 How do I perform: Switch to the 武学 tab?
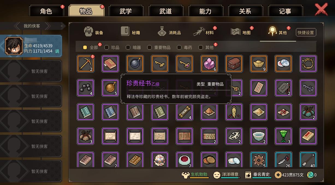coord(126,11)
